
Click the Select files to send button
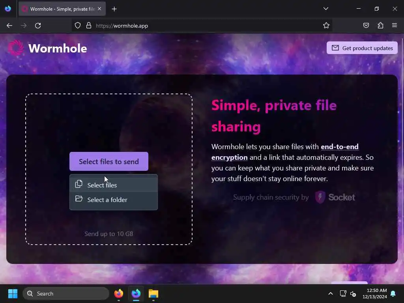tap(109, 161)
